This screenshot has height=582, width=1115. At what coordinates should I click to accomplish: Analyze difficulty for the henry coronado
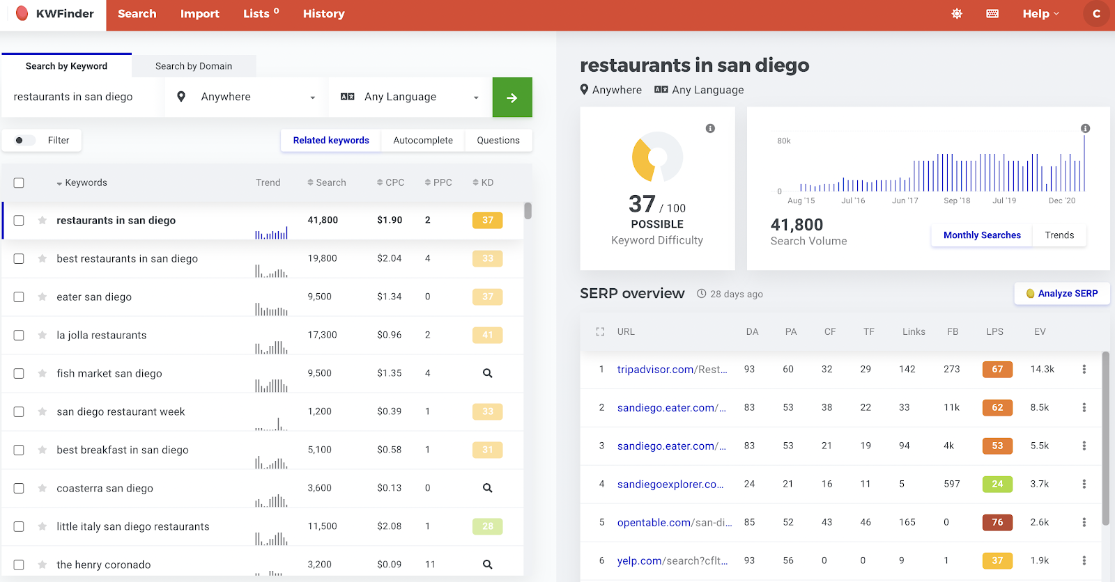[x=488, y=565]
